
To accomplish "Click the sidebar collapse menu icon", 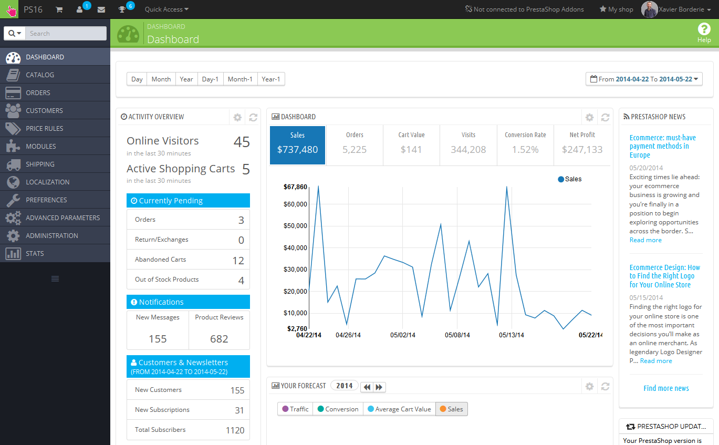I will click(x=55, y=278).
